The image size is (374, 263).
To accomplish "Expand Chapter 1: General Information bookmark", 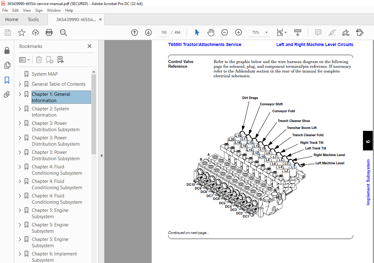I will point(20,94).
